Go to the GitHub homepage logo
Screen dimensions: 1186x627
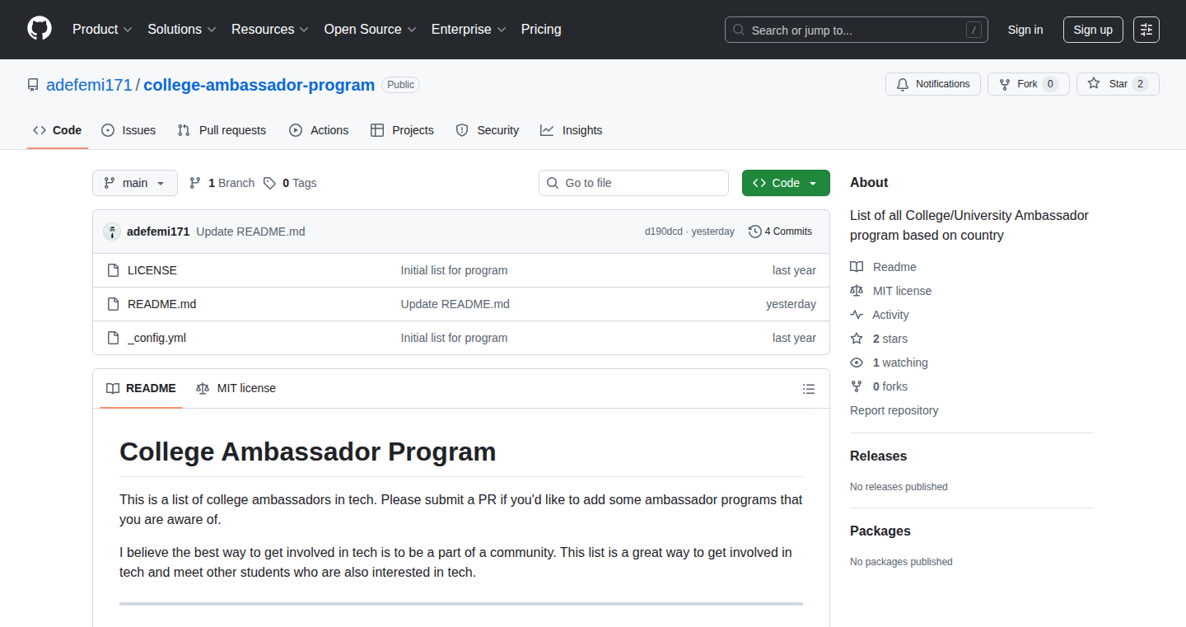tap(40, 29)
